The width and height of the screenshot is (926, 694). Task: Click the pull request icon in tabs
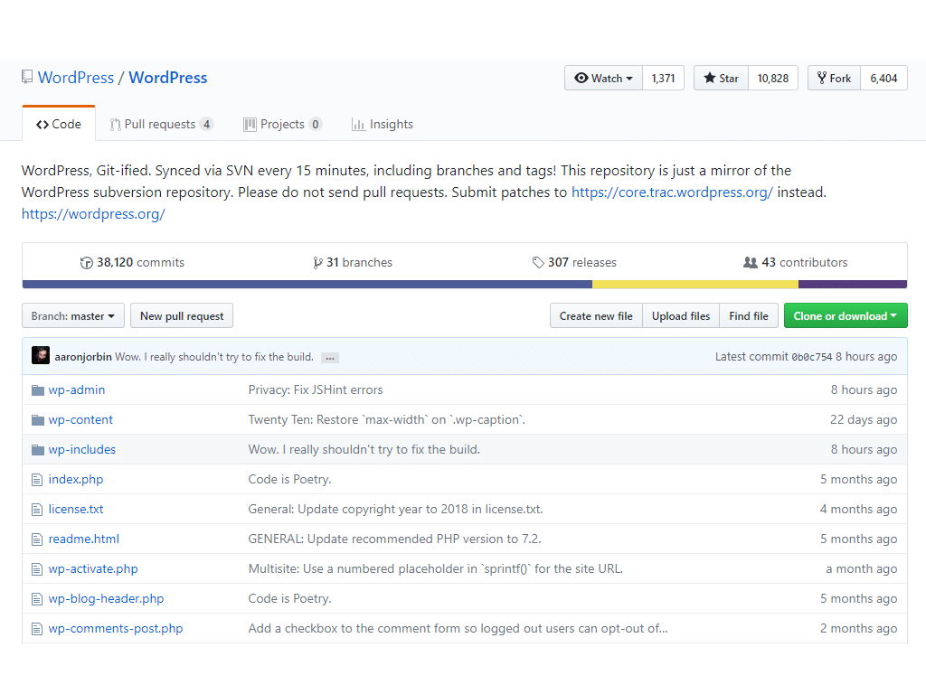tap(115, 125)
